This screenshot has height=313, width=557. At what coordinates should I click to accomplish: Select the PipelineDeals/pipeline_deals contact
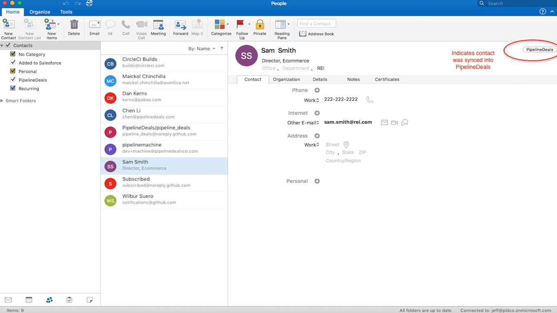tap(164, 132)
